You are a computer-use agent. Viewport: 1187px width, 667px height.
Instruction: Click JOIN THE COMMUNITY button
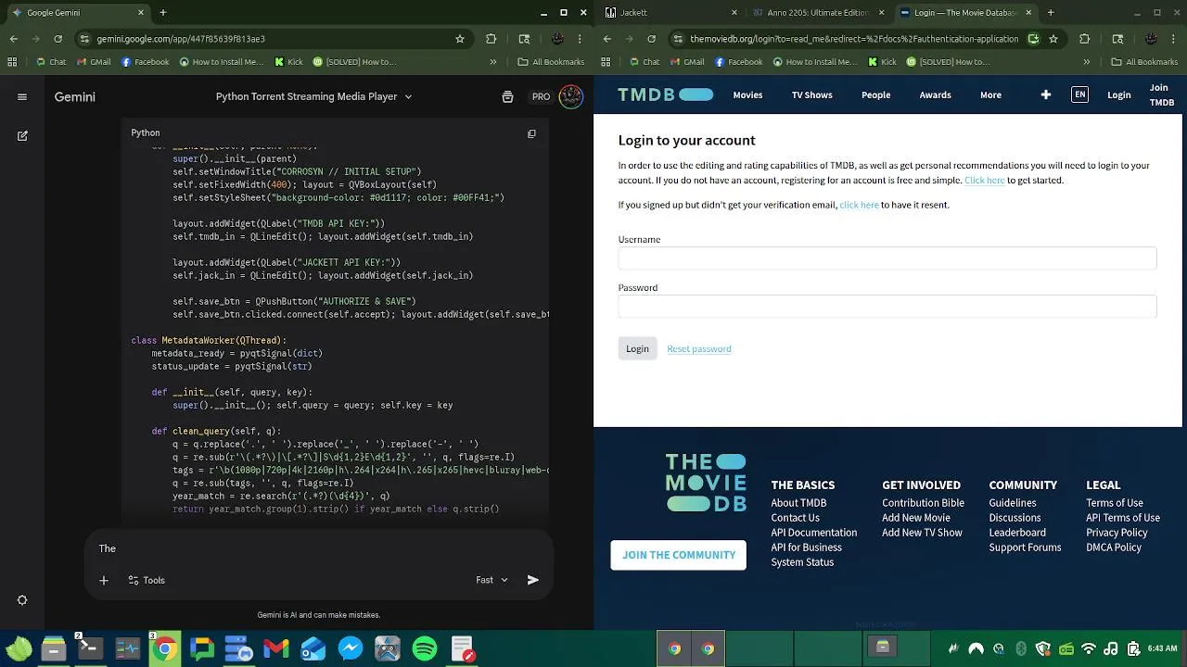pyautogui.click(x=679, y=555)
